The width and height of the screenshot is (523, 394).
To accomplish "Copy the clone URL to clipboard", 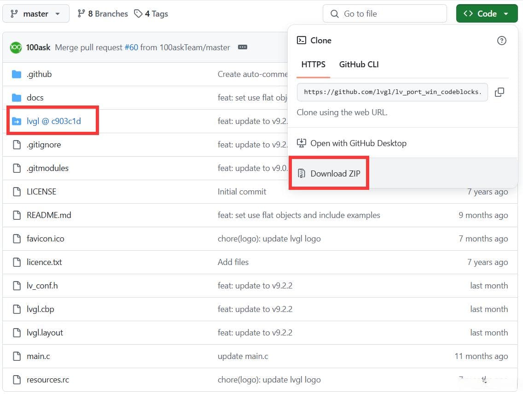I will (500, 92).
